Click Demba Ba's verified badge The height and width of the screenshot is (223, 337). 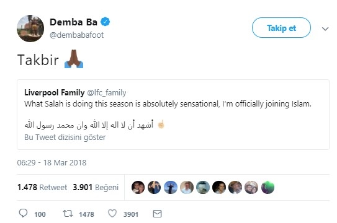click(x=105, y=22)
